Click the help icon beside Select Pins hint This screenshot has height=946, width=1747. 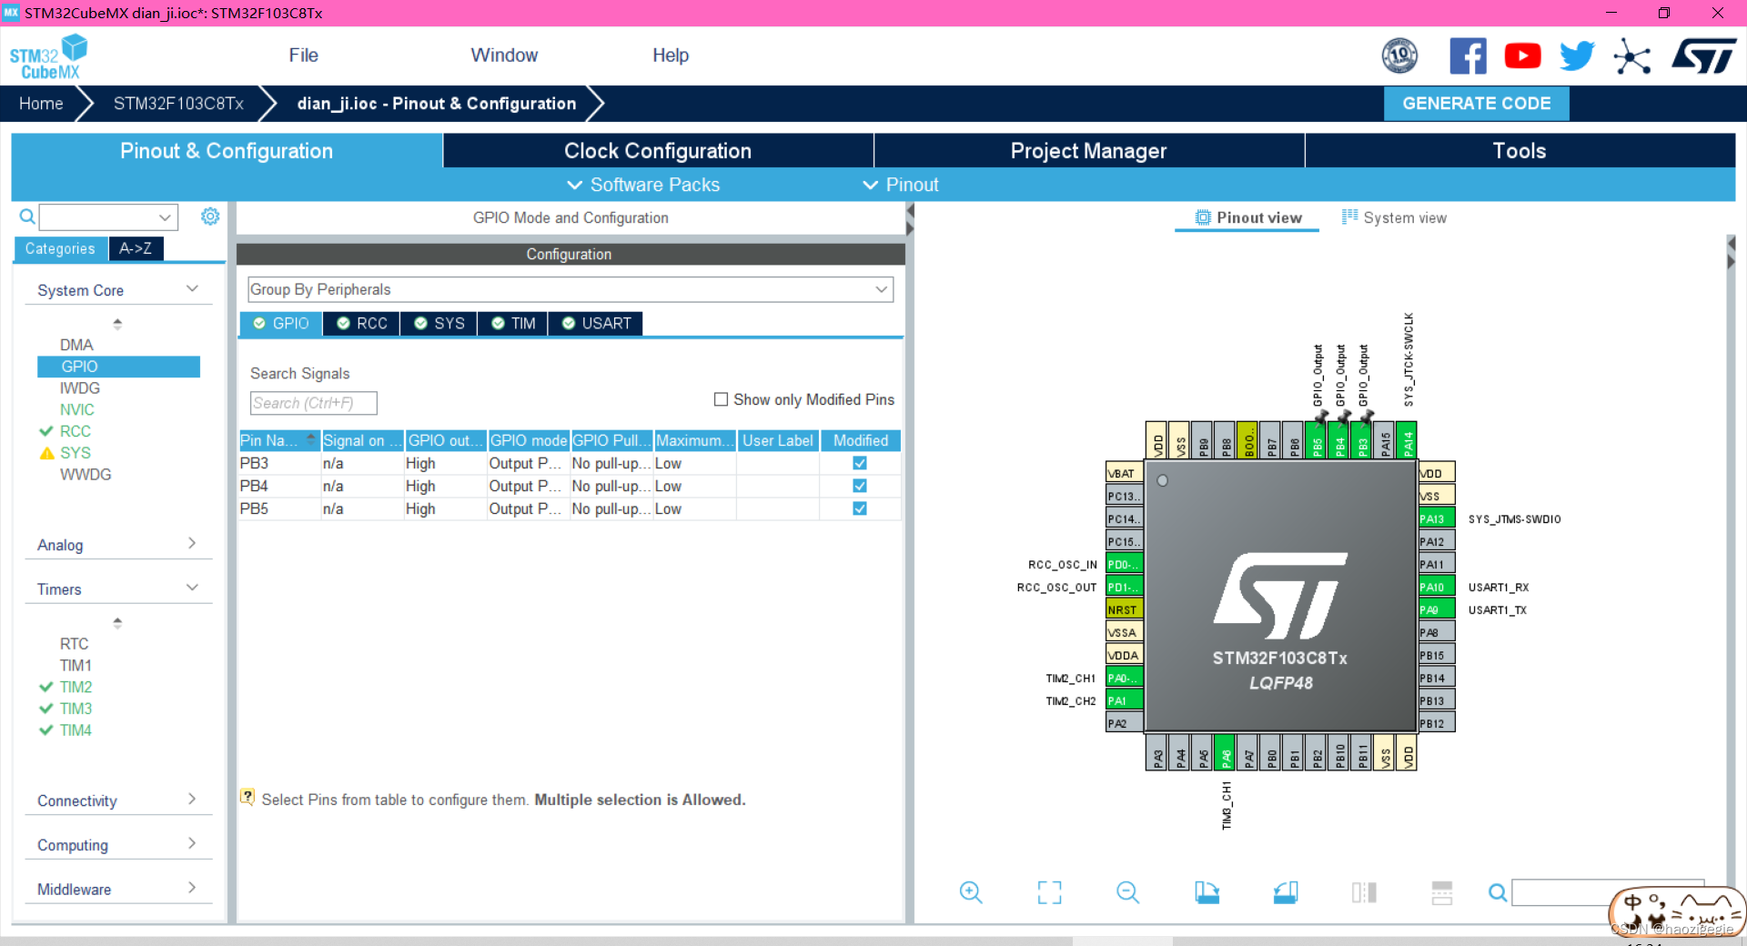pos(247,798)
